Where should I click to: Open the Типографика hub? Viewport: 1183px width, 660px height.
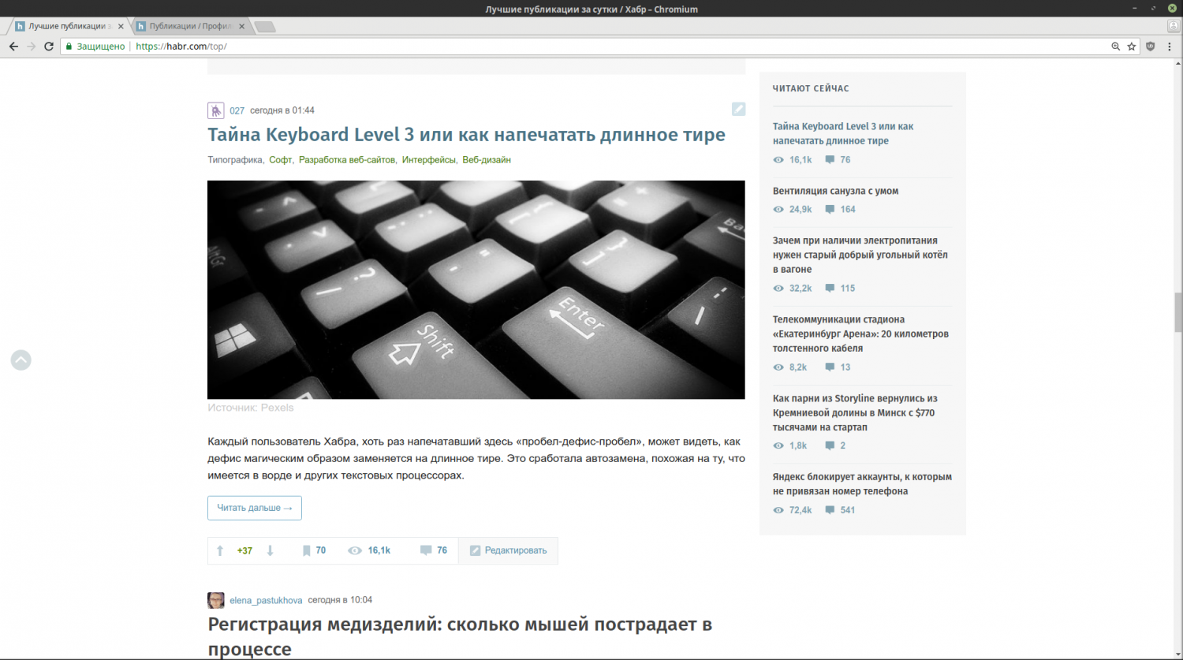point(235,160)
